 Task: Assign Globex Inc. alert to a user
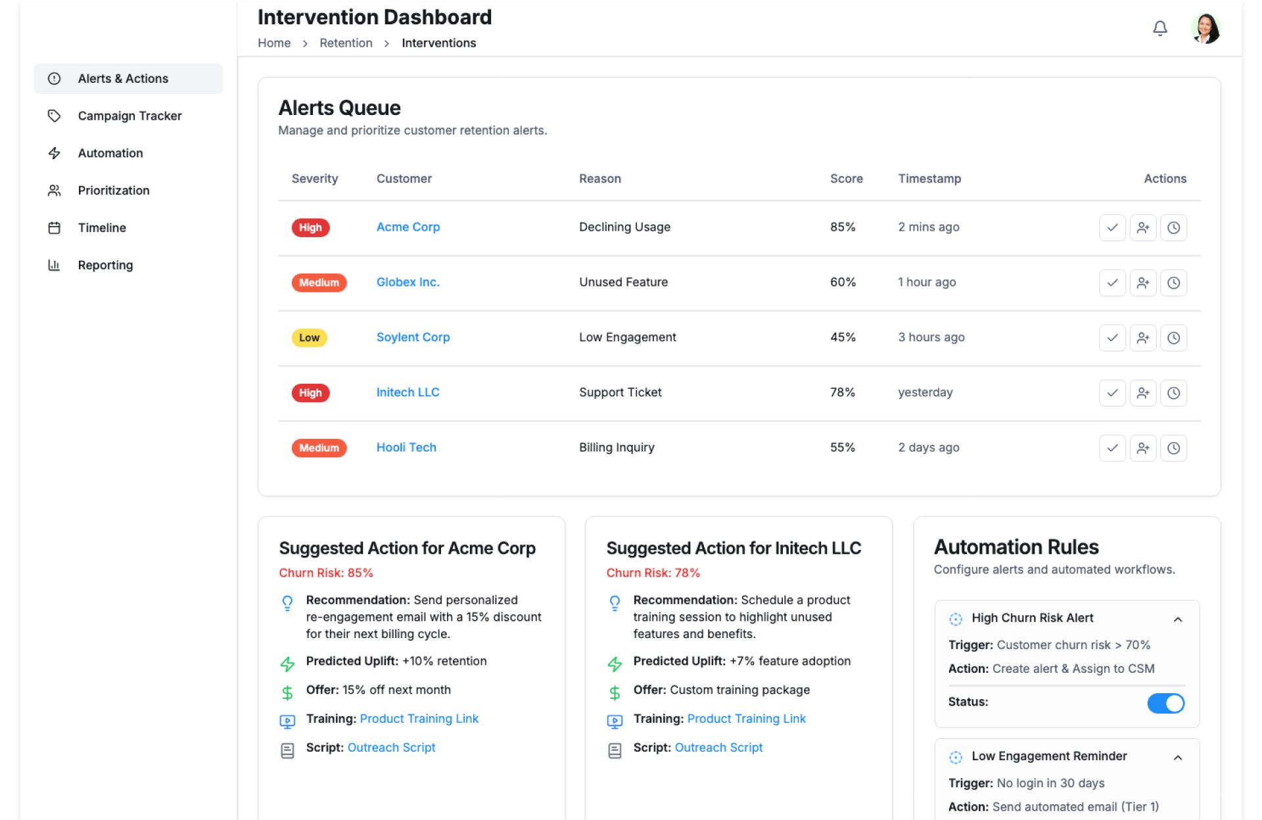pos(1142,283)
